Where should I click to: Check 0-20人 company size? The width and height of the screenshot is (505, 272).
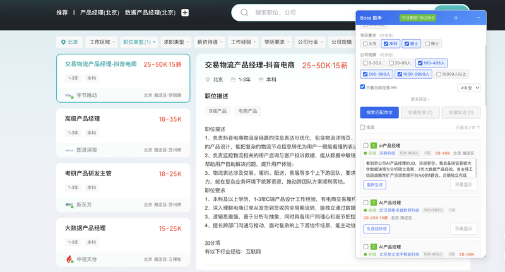pyautogui.click(x=365, y=63)
